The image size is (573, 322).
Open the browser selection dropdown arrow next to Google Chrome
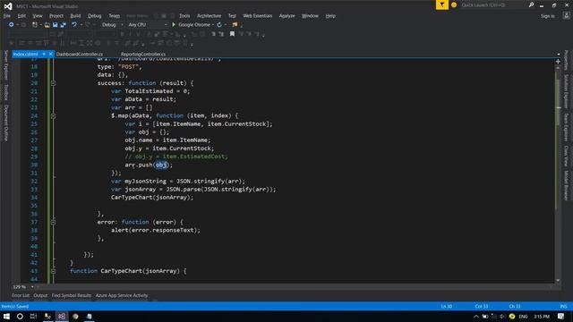tap(213, 25)
